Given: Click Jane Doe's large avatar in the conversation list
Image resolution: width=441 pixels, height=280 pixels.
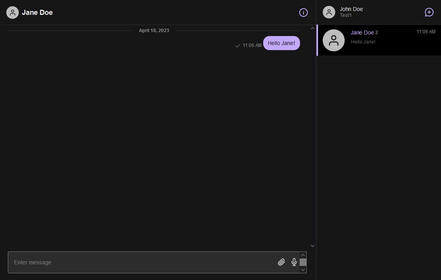Looking at the screenshot, I should (334, 40).
